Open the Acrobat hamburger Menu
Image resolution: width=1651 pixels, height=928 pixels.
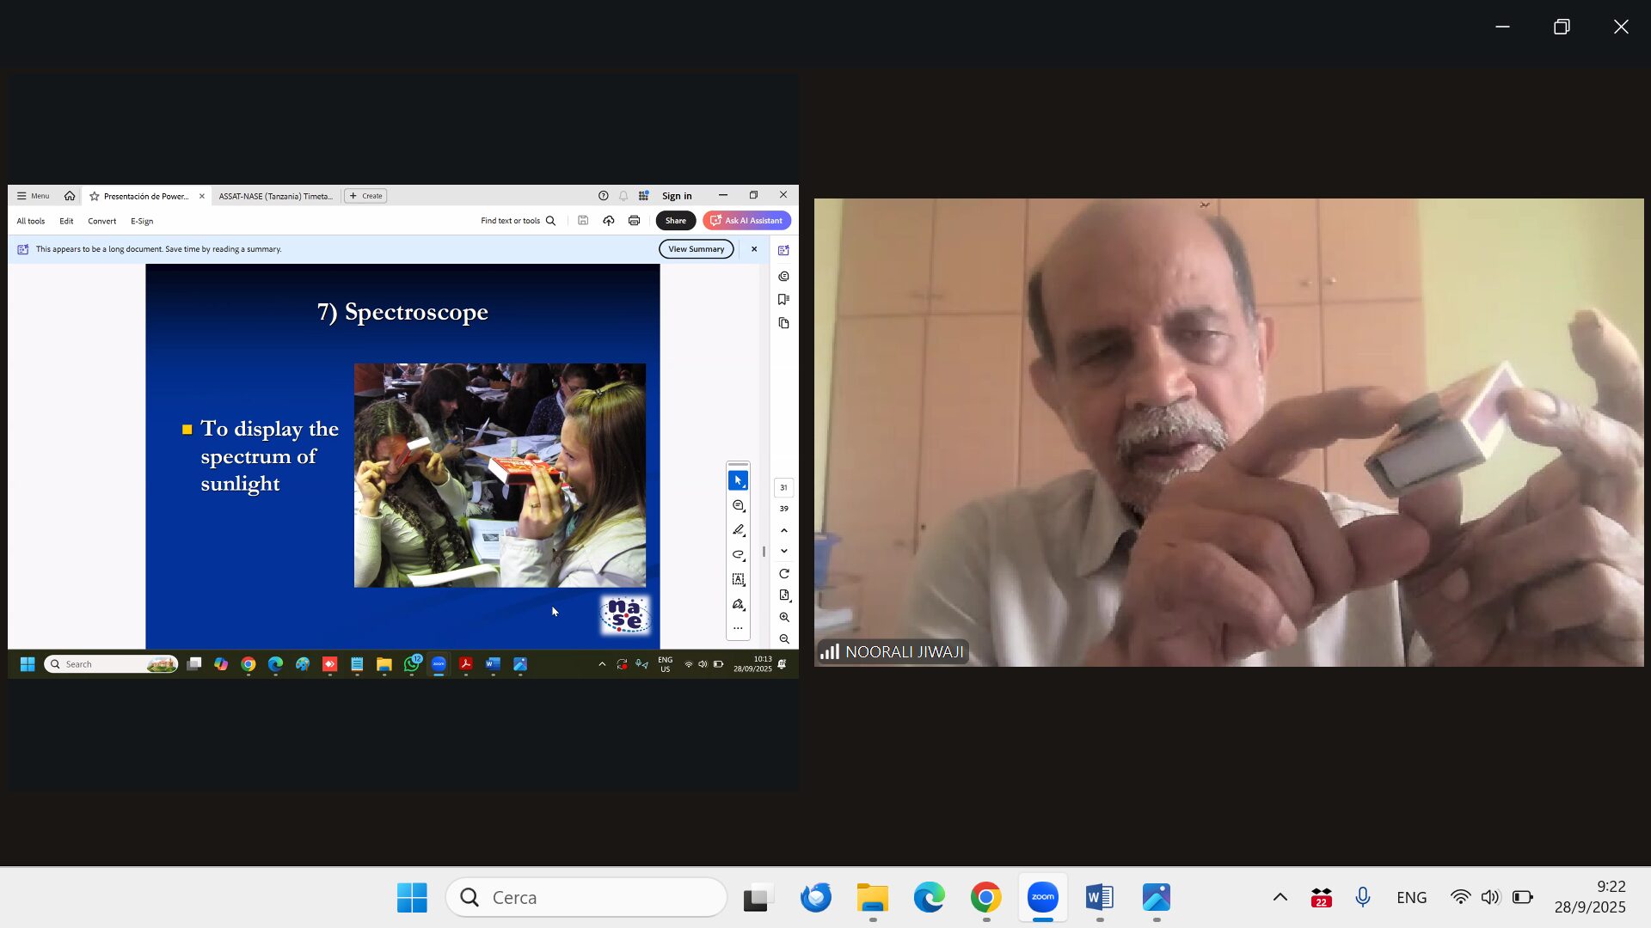[x=33, y=196]
